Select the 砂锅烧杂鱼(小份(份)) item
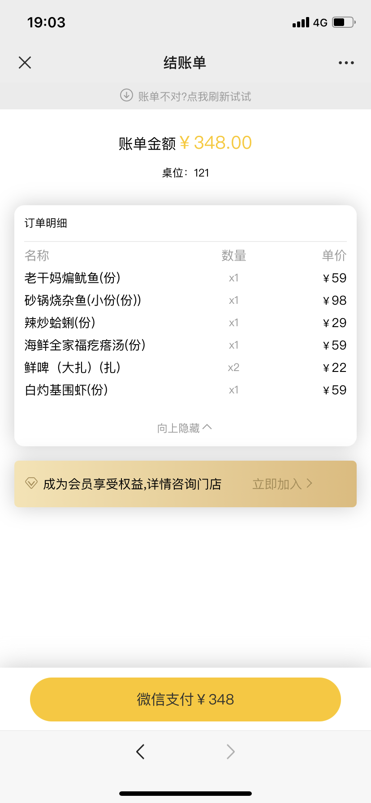 pos(83,300)
